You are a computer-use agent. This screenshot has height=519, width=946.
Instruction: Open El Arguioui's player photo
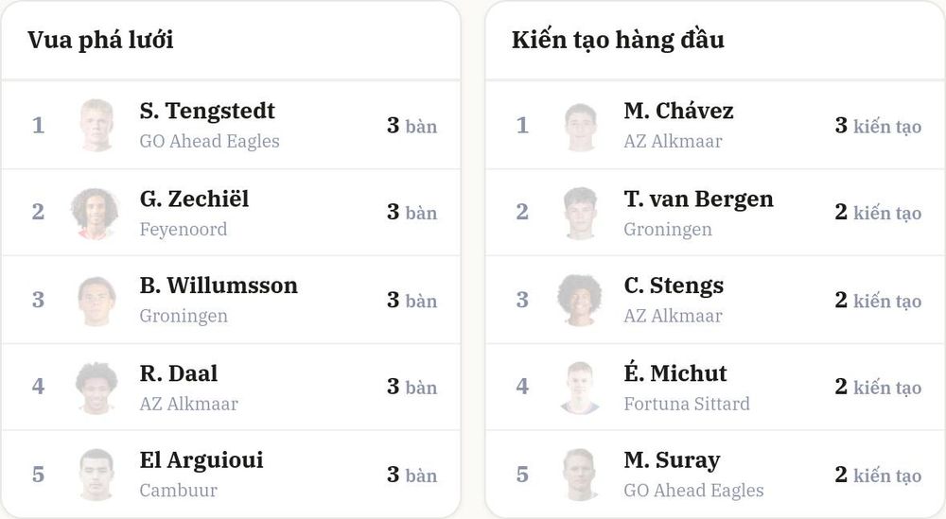(x=96, y=475)
